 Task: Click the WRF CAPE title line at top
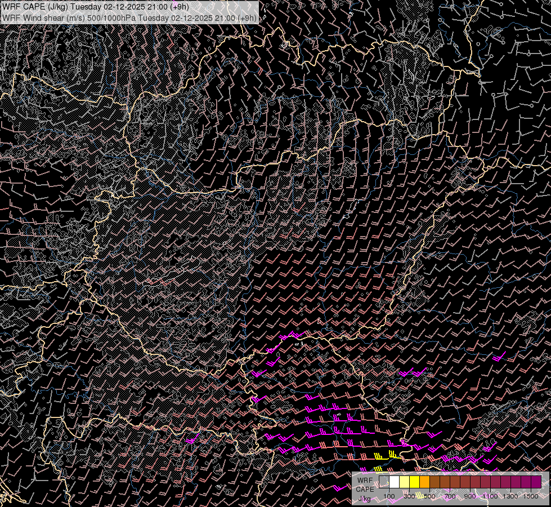pyautogui.click(x=96, y=7)
